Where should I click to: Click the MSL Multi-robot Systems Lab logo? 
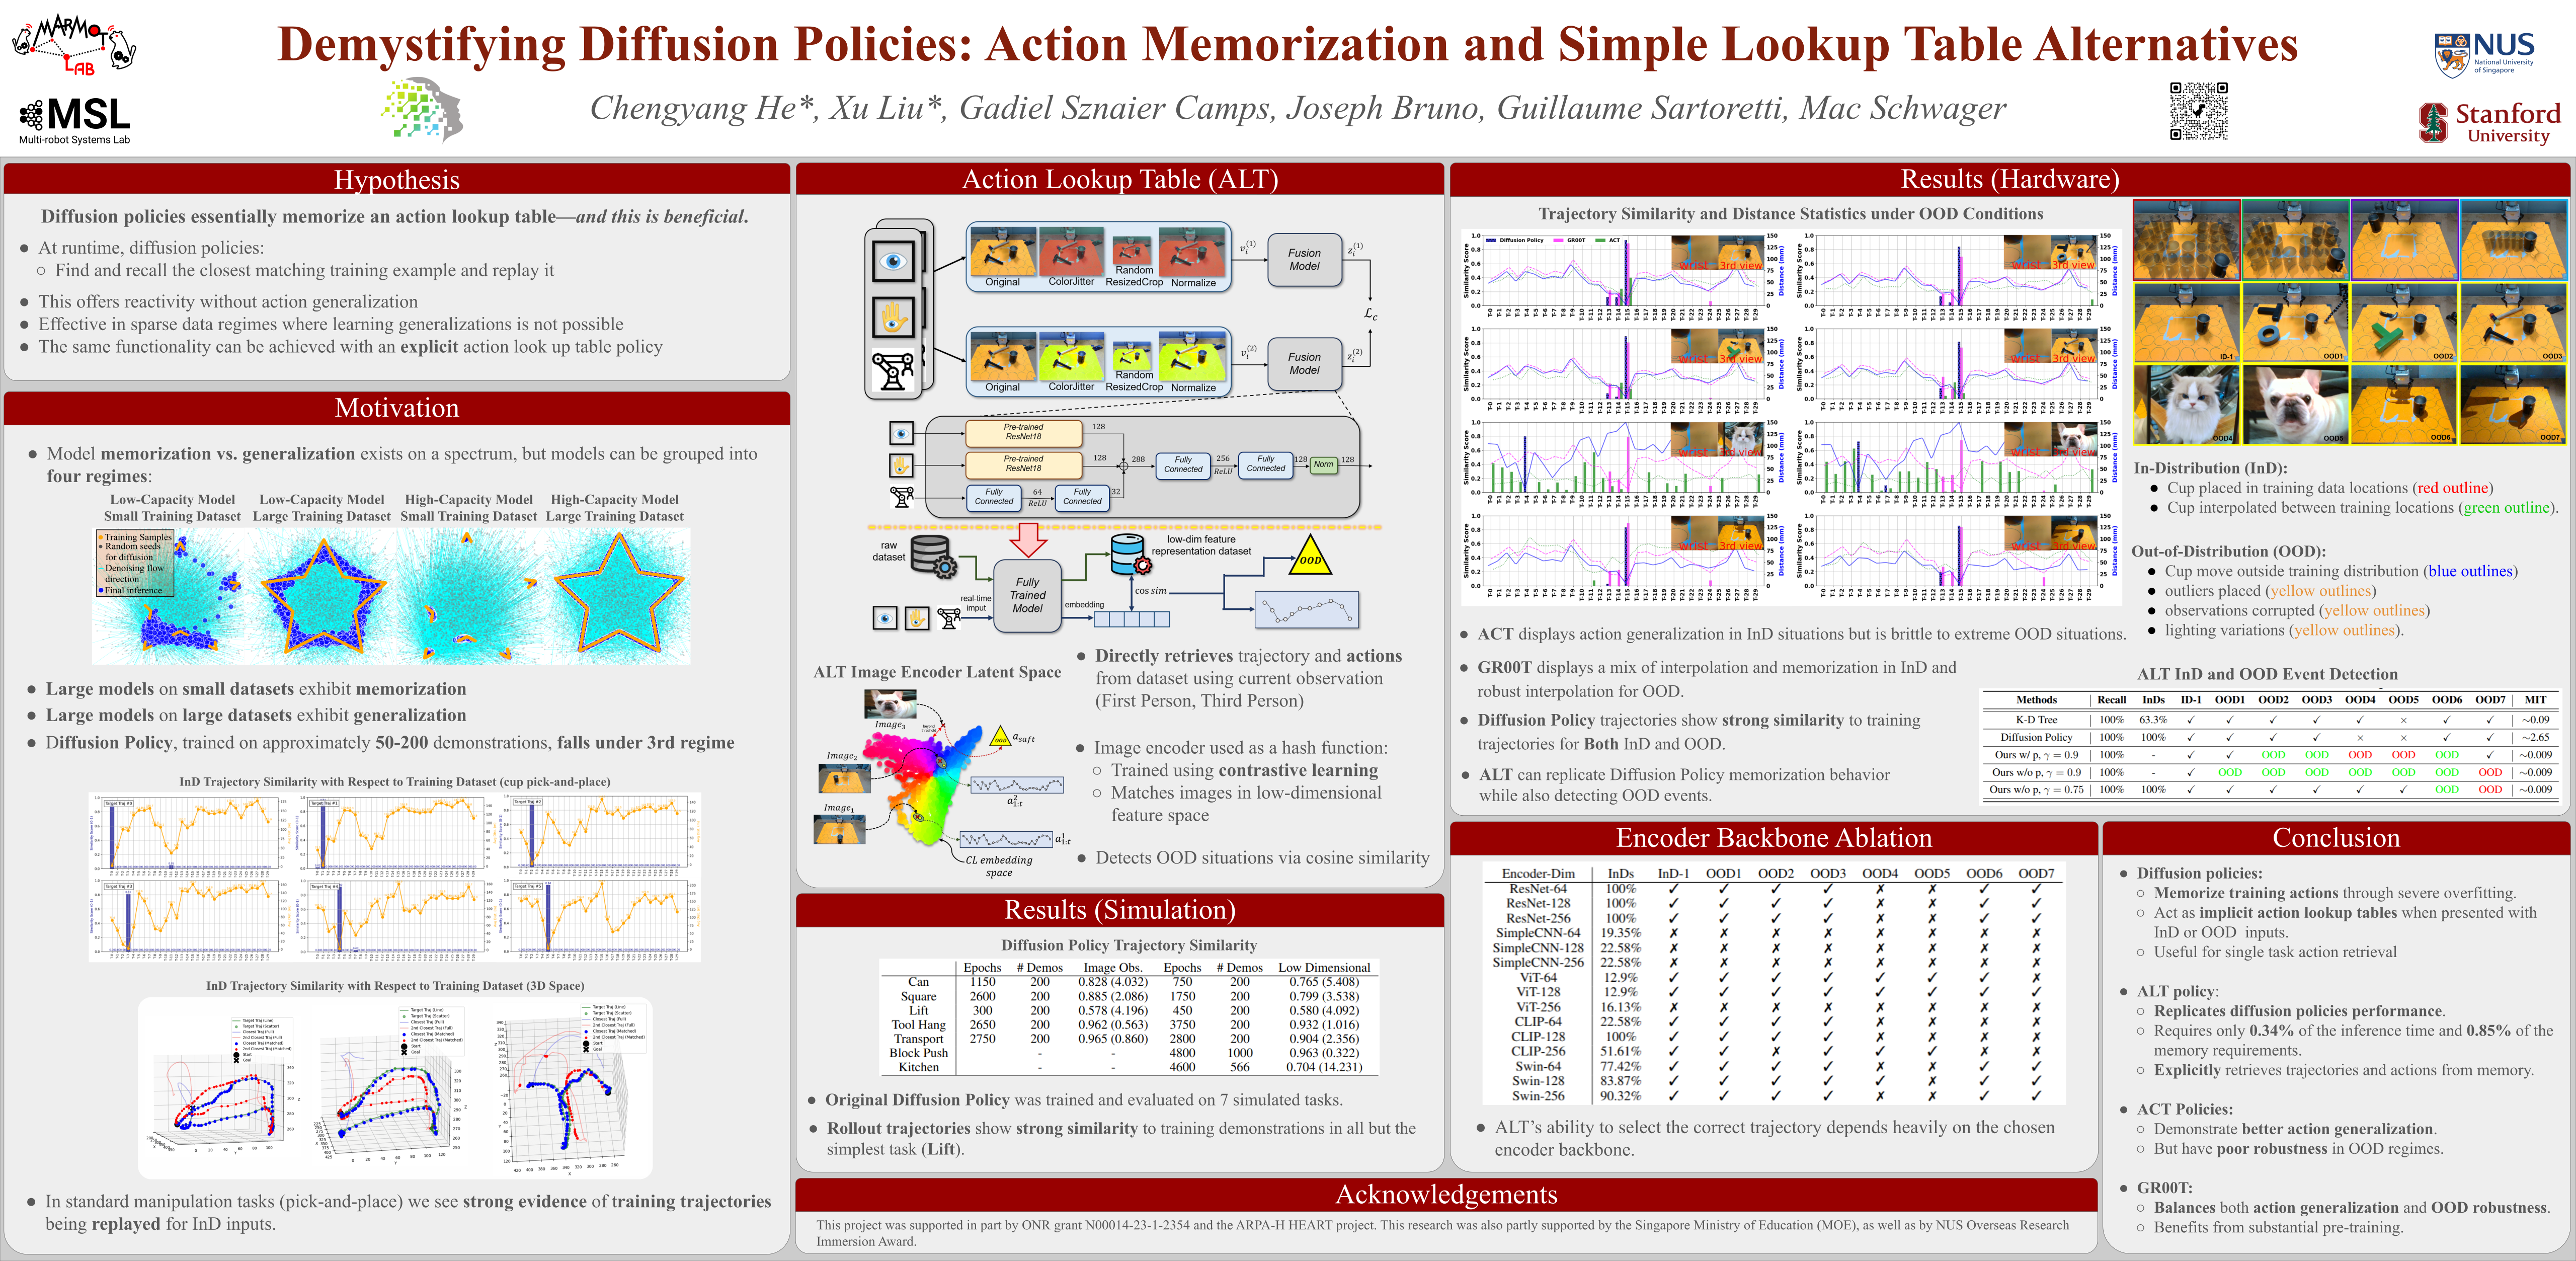(x=75, y=120)
